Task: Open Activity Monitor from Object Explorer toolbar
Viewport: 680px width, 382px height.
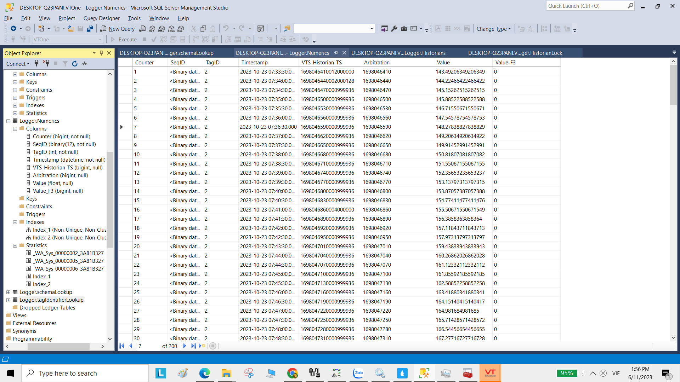Action: point(84,64)
